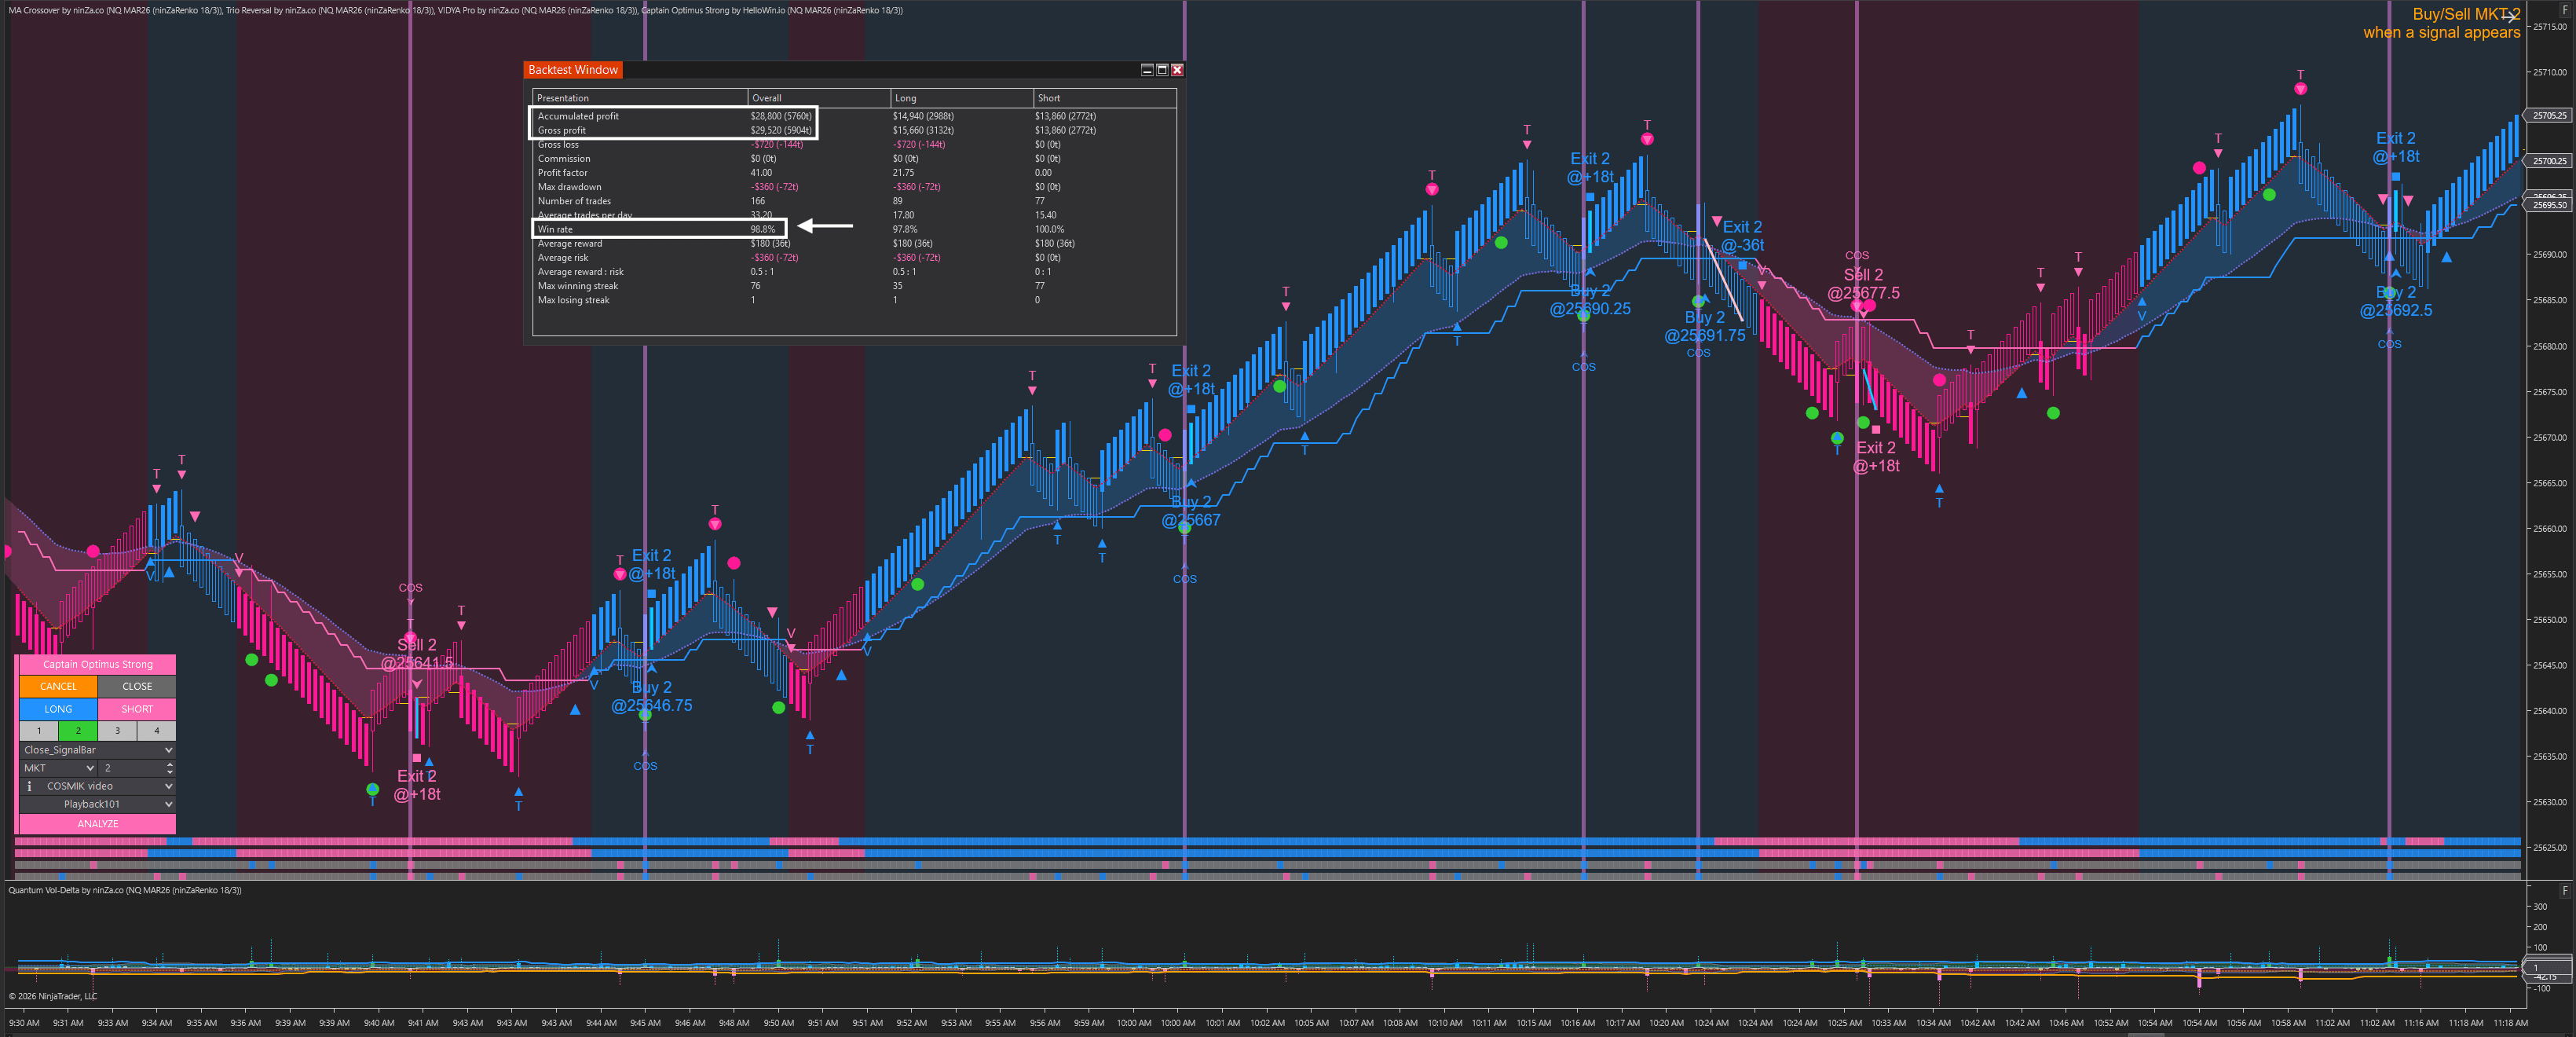Click the 25700.25 price marker on axis
The height and width of the screenshot is (1037, 2576).
click(x=2549, y=161)
